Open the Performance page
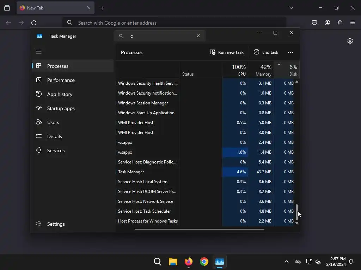 pyautogui.click(x=73, y=80)
